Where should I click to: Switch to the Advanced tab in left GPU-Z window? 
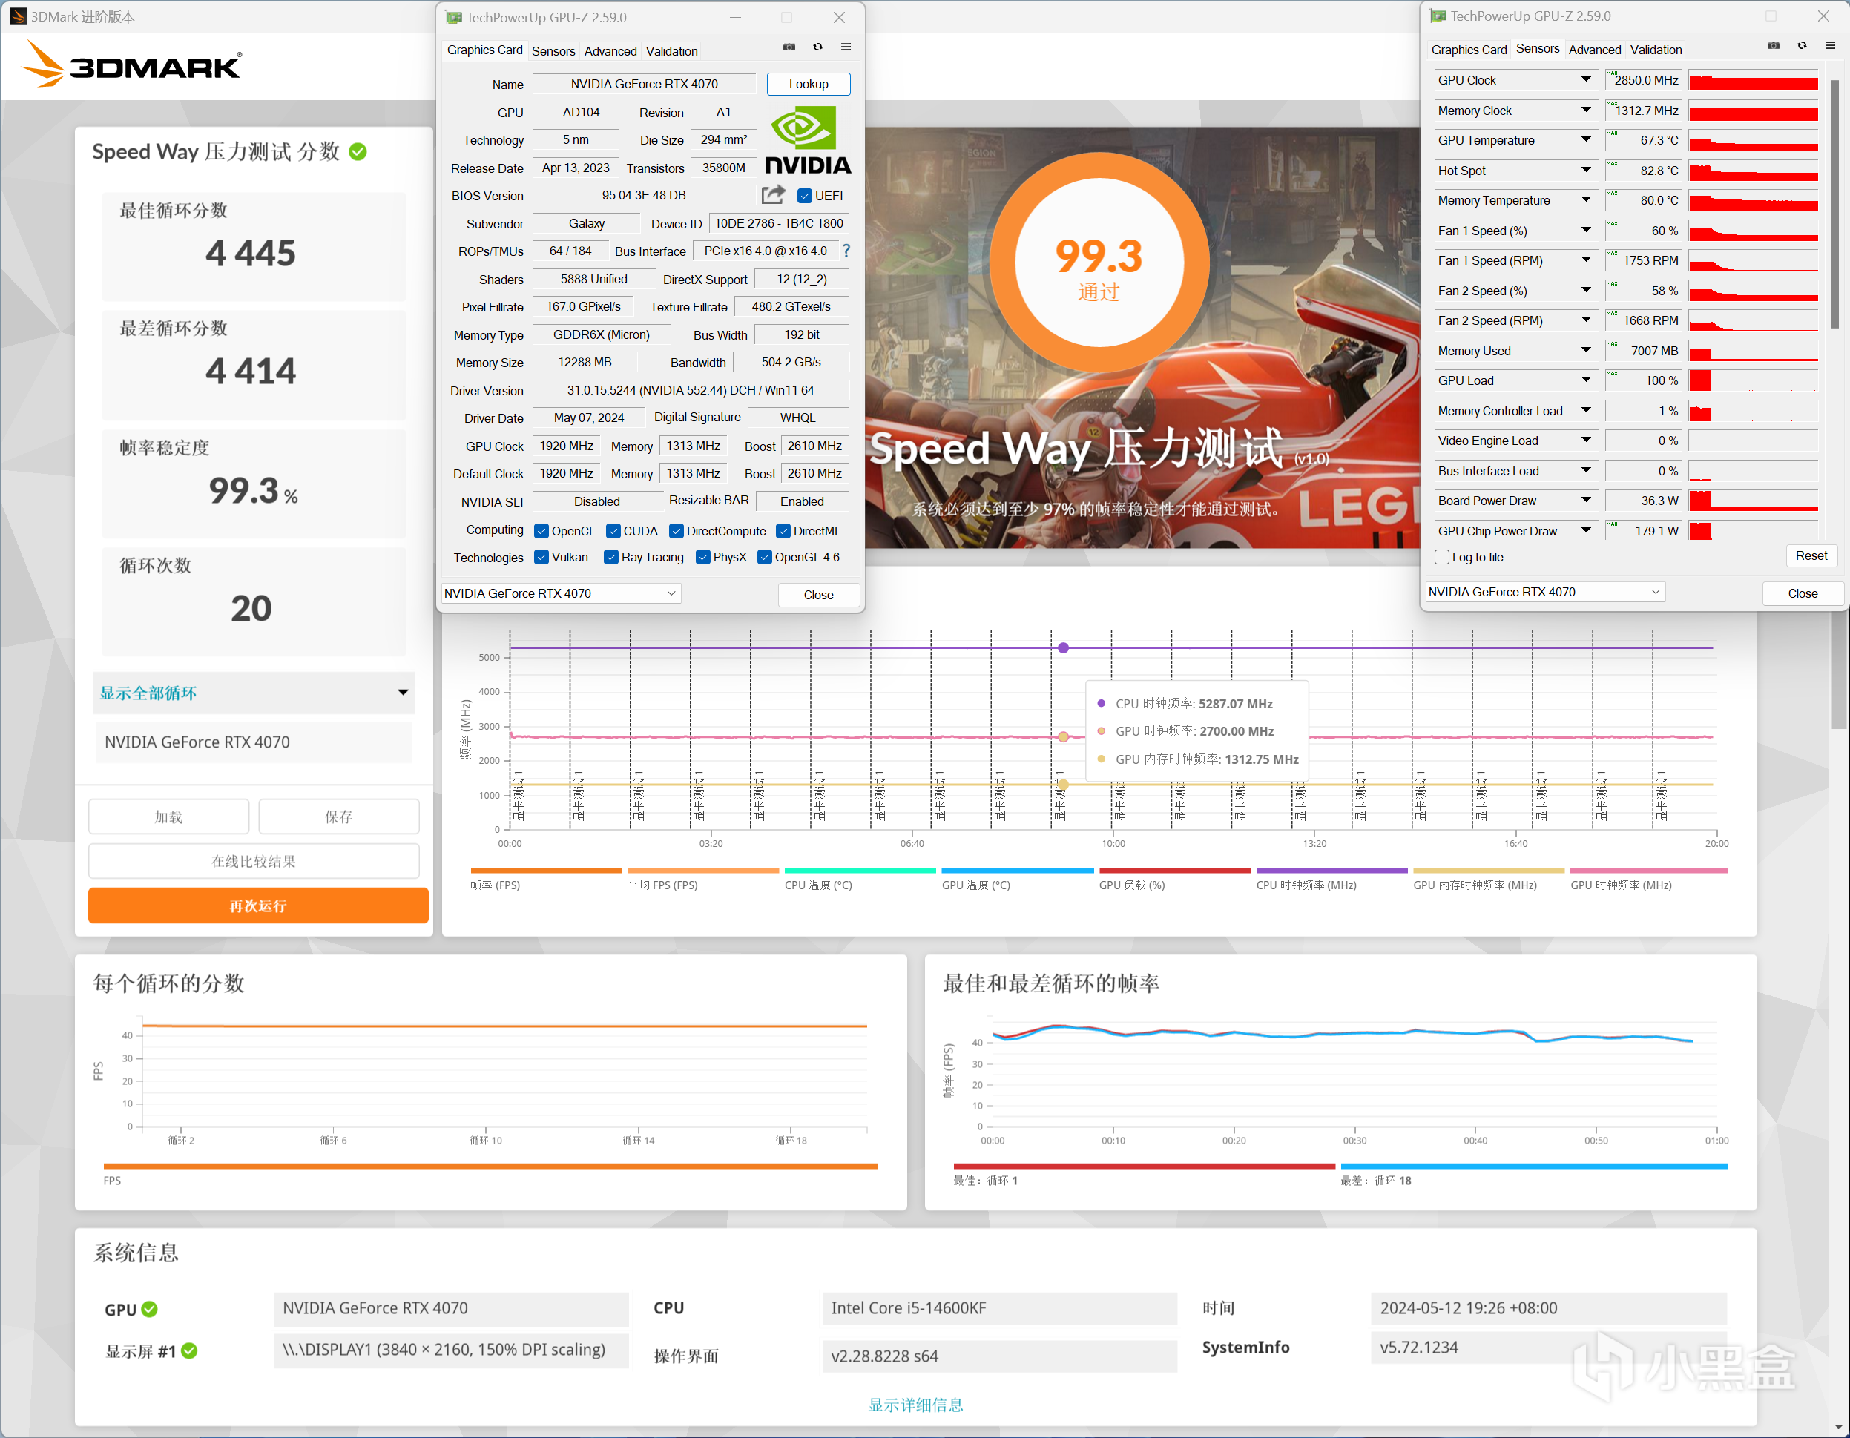point(610,51)
